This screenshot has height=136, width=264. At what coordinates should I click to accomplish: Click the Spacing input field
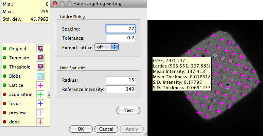point(121,29)
